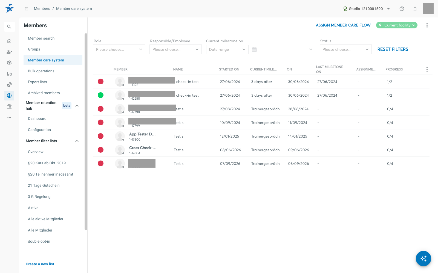Screen dimensions: 438x273
Task: Open the search icon in left rail
Action: 9,27
